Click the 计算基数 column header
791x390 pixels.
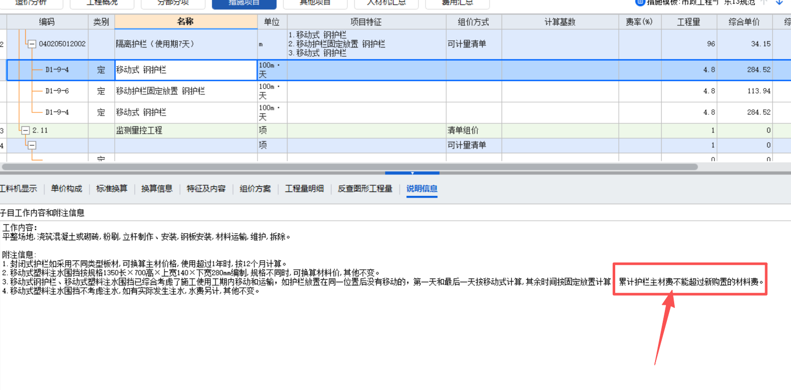coord(560,22)
